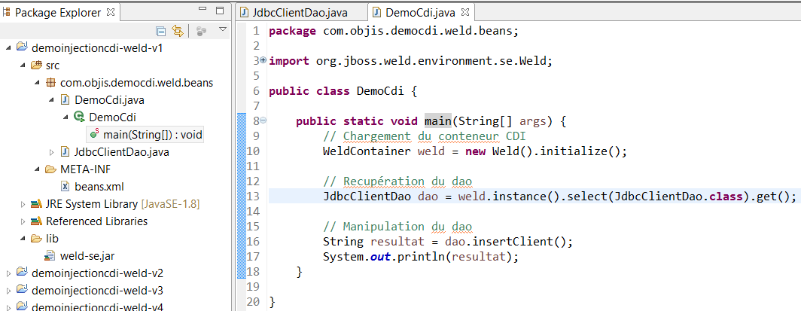Expand the demoinjectioncdi-weld-v2 project
Screen dimensions: 801x311
point(8,273)
